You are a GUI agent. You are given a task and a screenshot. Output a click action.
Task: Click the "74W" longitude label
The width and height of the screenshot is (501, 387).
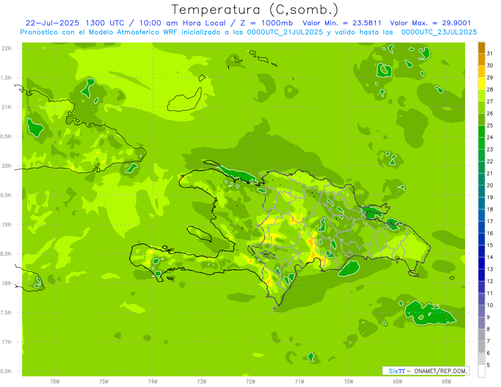[152, 381]
